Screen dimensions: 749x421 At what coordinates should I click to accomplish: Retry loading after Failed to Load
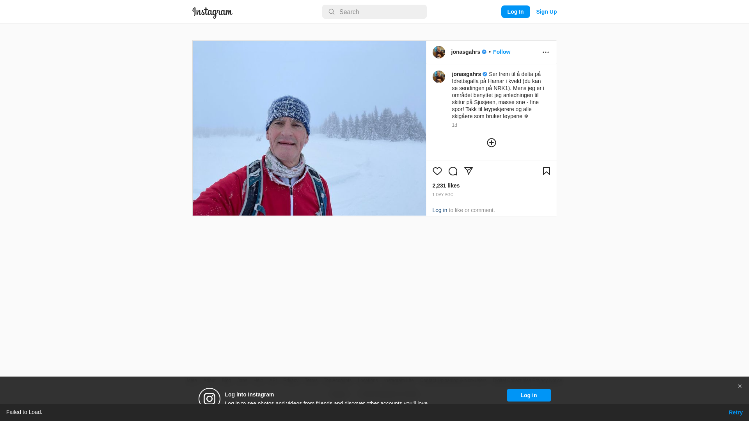coord(735,412)
